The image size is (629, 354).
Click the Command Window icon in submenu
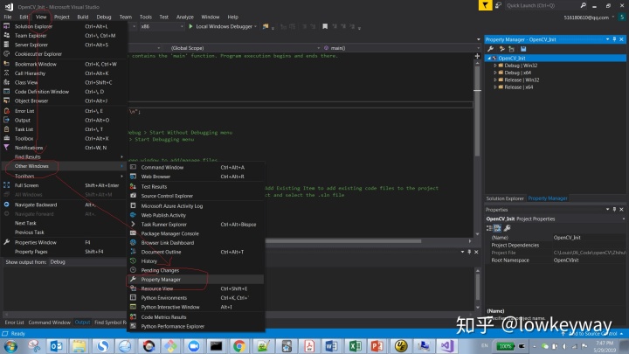point(133,167)
